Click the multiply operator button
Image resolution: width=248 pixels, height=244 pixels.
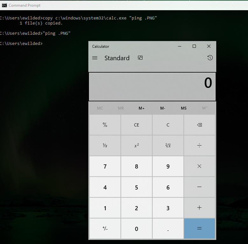tap(199, 166)
